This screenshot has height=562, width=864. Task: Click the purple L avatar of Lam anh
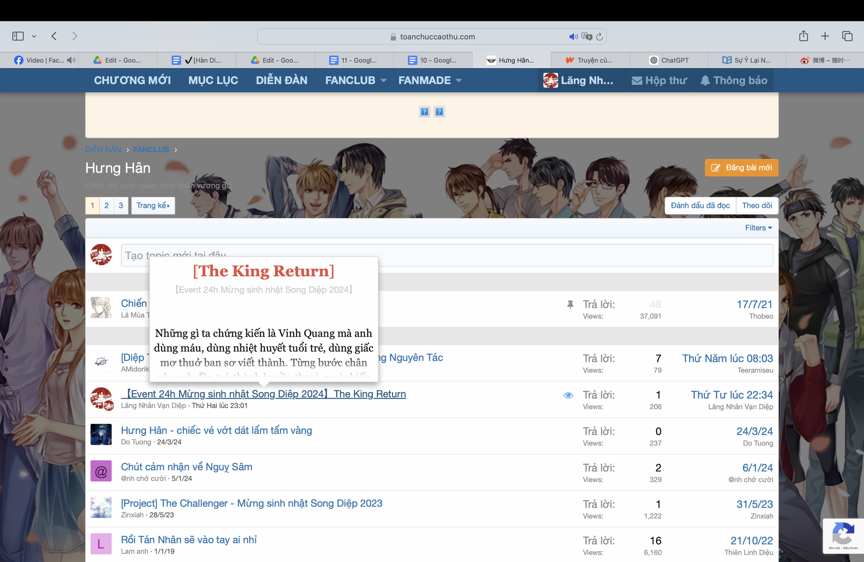[101, 544]
